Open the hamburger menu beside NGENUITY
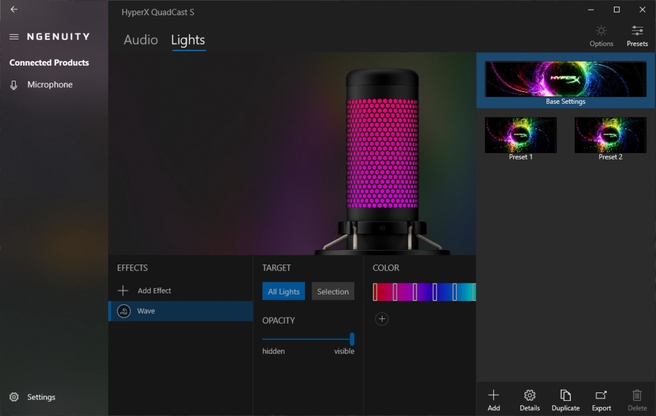This screenshot has width=656, height=416. pyautogui.click(x=14, y=37)
